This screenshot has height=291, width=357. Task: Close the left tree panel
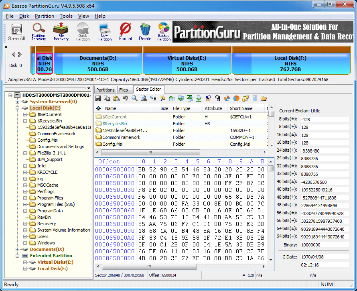coord(89,88)
